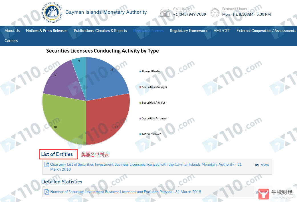The image size is (297, 202).
Task: Click the telephone icon beside Call Us On
Action: pos(165,13)
